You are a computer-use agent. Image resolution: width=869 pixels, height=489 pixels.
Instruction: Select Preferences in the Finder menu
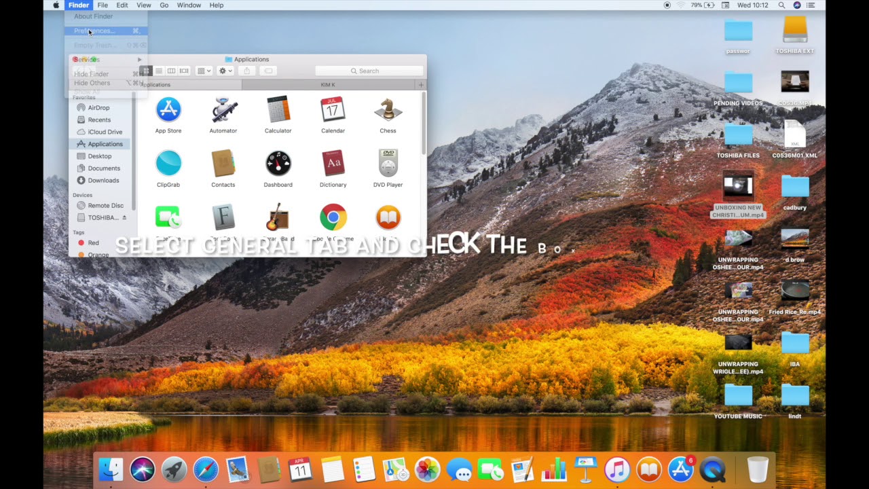tap(94, 31)
